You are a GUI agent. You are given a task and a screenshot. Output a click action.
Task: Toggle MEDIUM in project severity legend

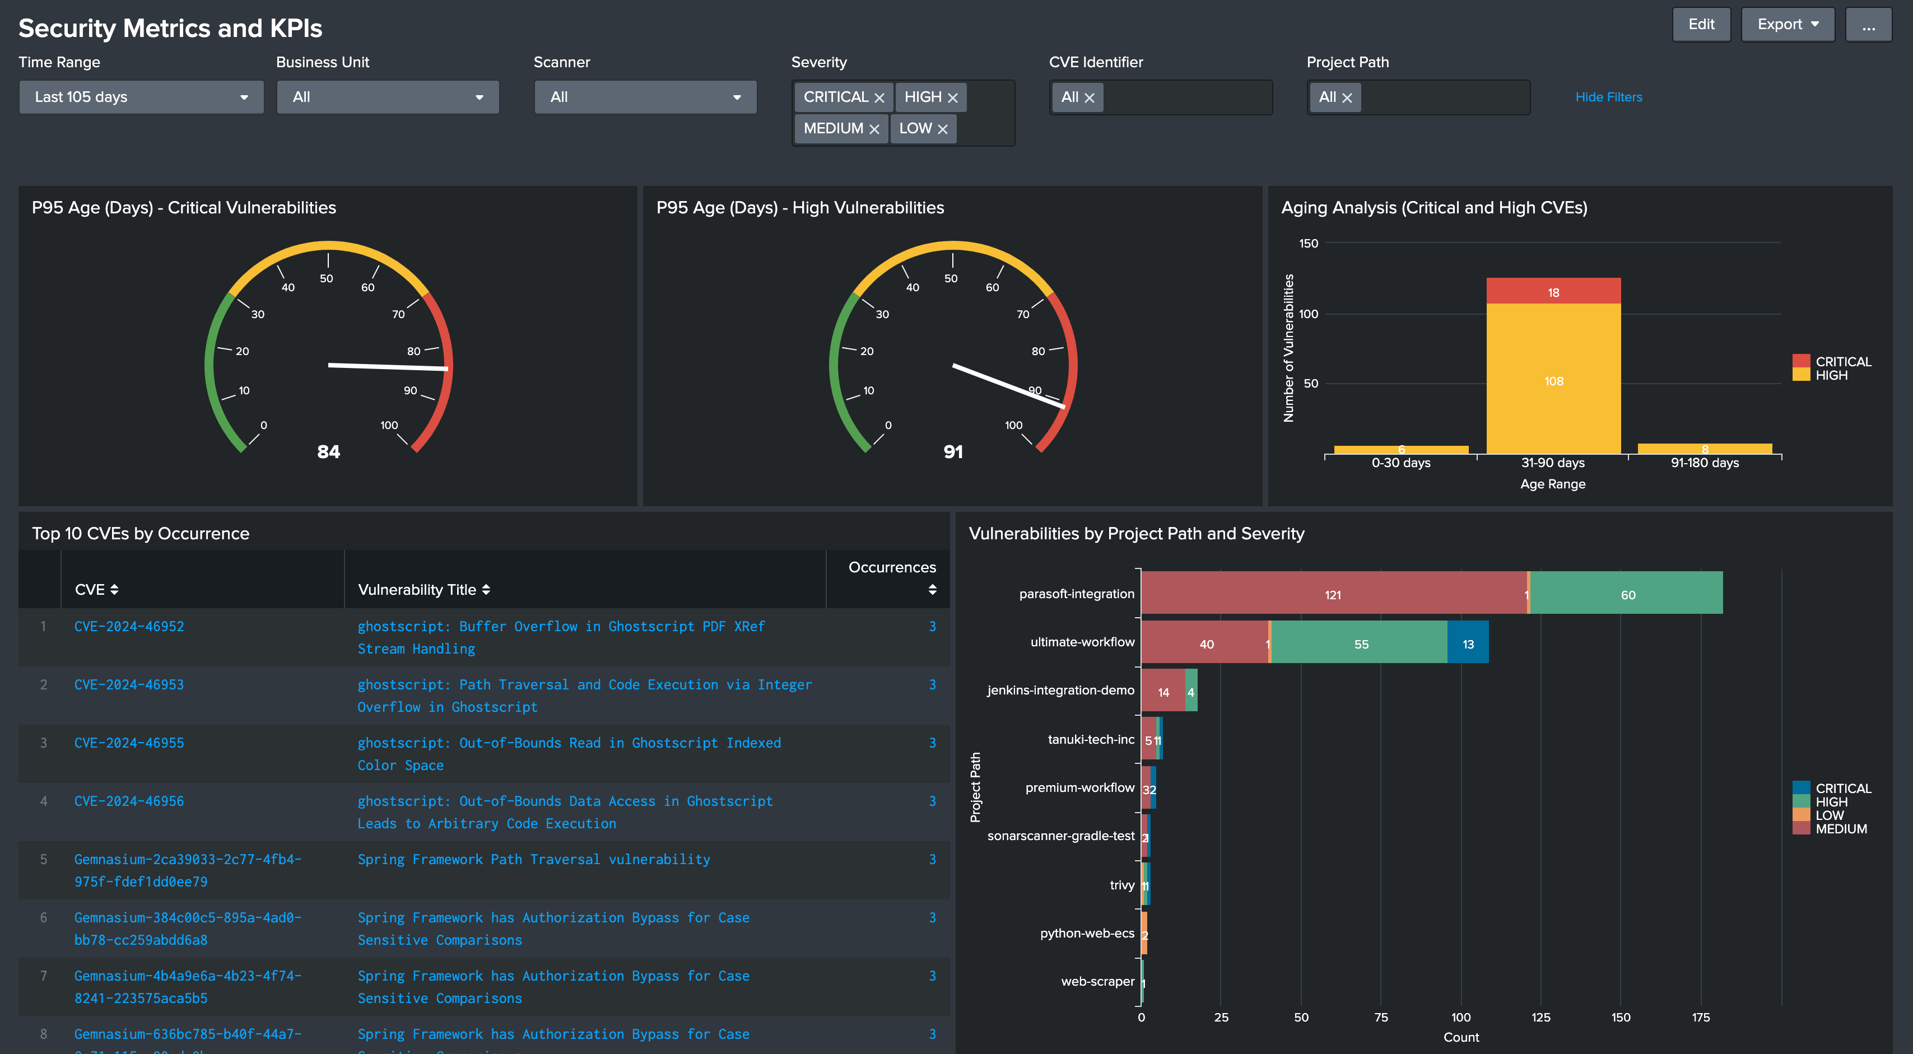tap(1842, 829)
